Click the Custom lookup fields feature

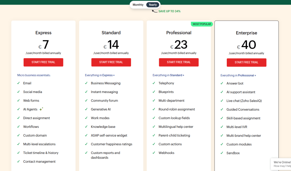point(174,118)
